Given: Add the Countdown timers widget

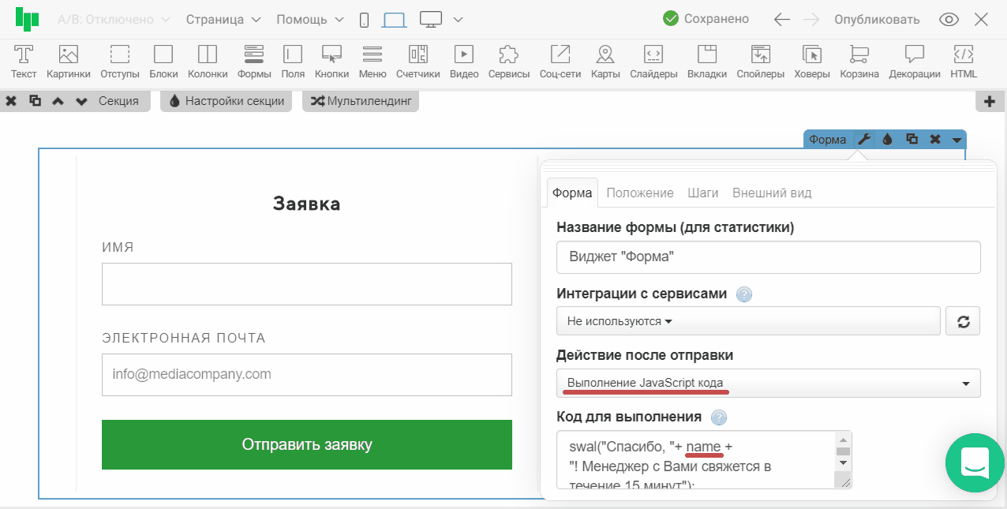Looking at the screenshot, I should (x=417, y=62).
